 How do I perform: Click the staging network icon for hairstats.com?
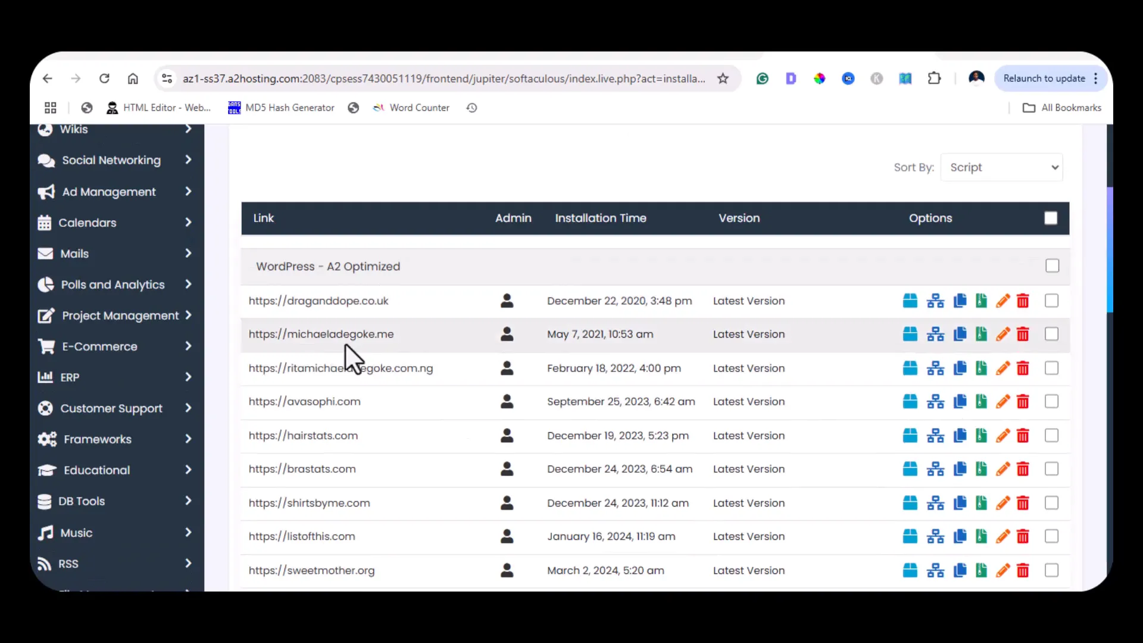[x=935, y=436]
